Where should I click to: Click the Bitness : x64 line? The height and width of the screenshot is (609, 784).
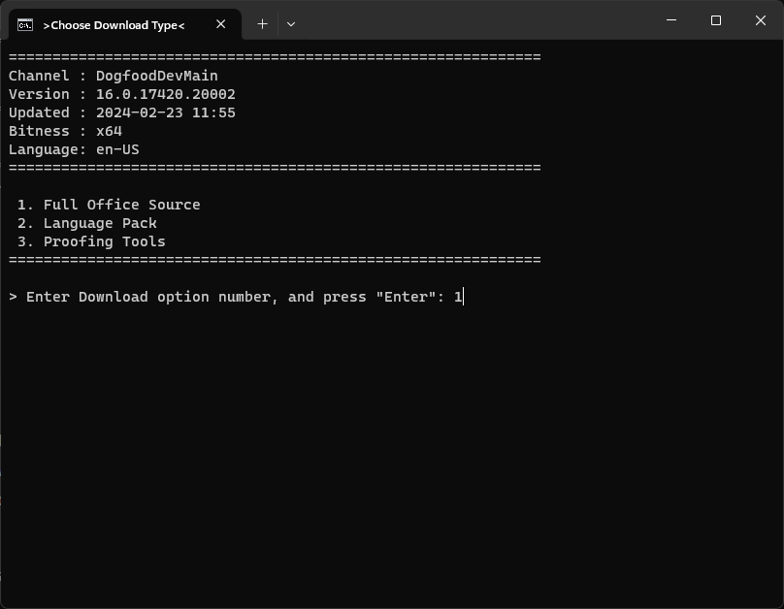coord(66,131)
